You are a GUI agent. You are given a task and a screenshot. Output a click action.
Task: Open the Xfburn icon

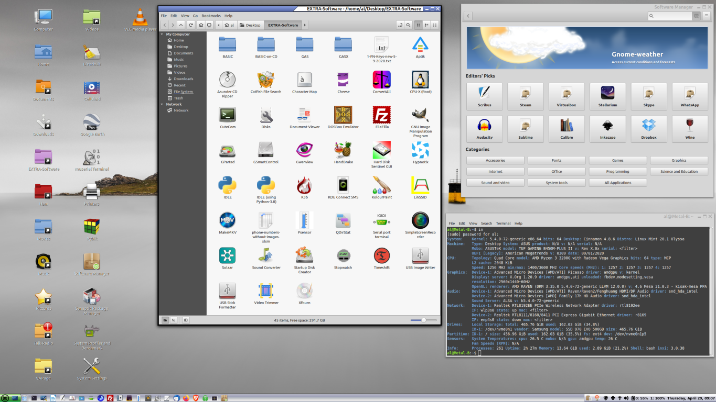[x=304, y=291]
